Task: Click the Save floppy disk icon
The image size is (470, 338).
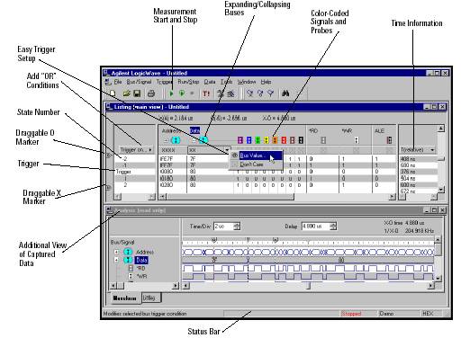Action: [137, 93]
